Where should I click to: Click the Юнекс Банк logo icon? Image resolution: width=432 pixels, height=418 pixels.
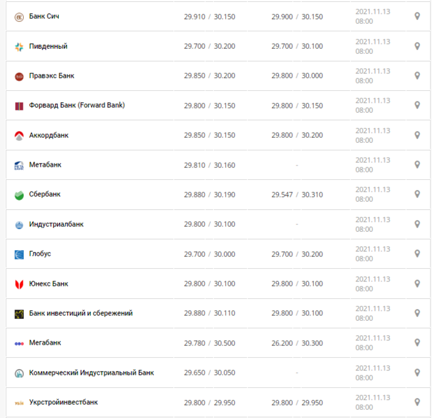pyautogui.click(x=19, y=284)
